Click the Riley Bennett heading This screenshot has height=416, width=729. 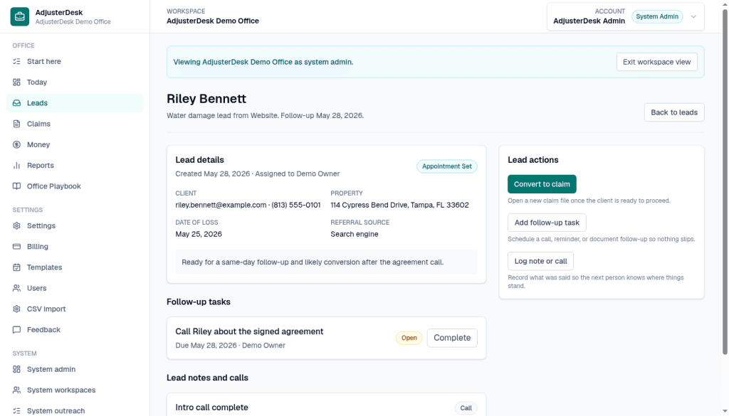point(206,99)
